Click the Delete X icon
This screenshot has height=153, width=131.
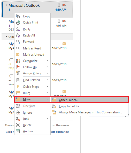click(18, 125)
